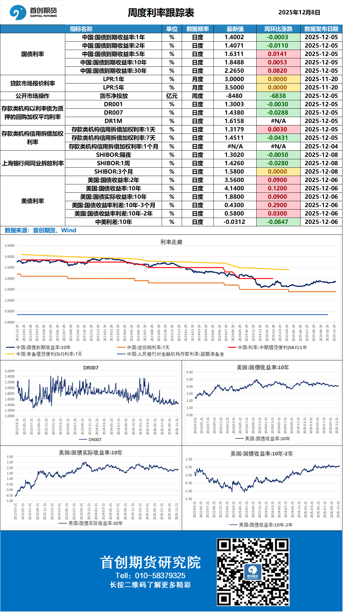The width and height of the screenshot is (344, 613).
Task: Click the dark blue legend marker for 中国:国债到期收益率:10年
Action: 10,348
